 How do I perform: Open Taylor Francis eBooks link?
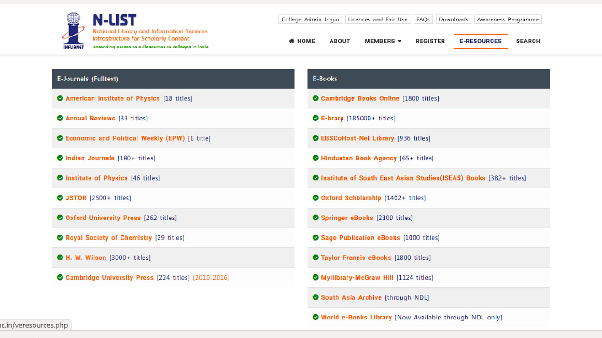(x=356, y=258)
